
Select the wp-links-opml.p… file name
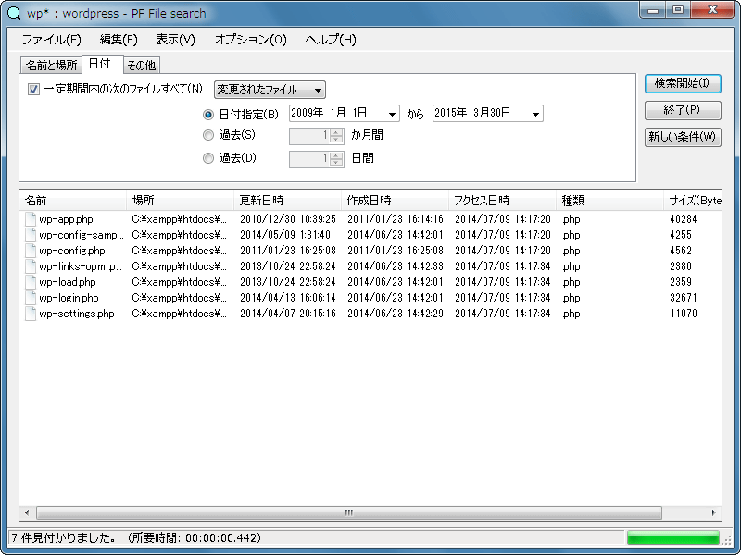point(81,266)
